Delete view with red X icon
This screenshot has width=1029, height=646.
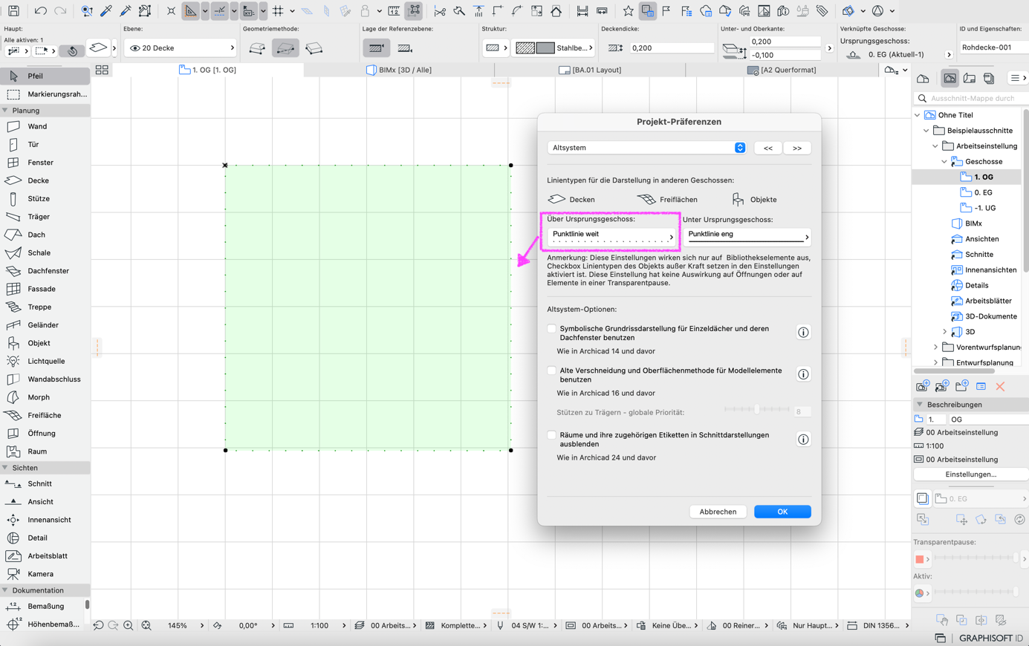pos(1000,386)
